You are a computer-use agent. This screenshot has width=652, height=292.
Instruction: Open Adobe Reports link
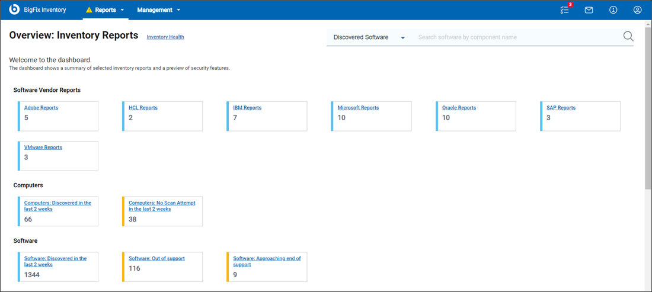click(x=41, y=108)
